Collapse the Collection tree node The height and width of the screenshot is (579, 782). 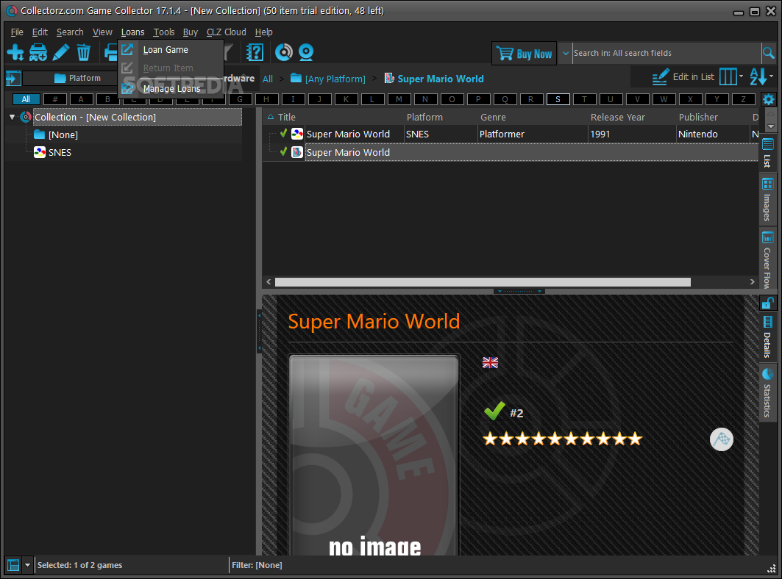12,117
